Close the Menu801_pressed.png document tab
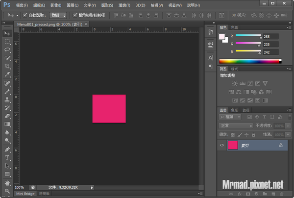 click(86, 24)
